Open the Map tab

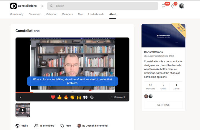click(81, 14)
